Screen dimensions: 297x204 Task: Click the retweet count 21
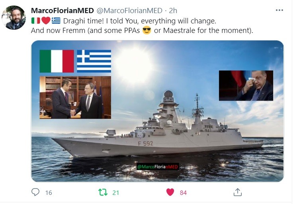point(116,192)
